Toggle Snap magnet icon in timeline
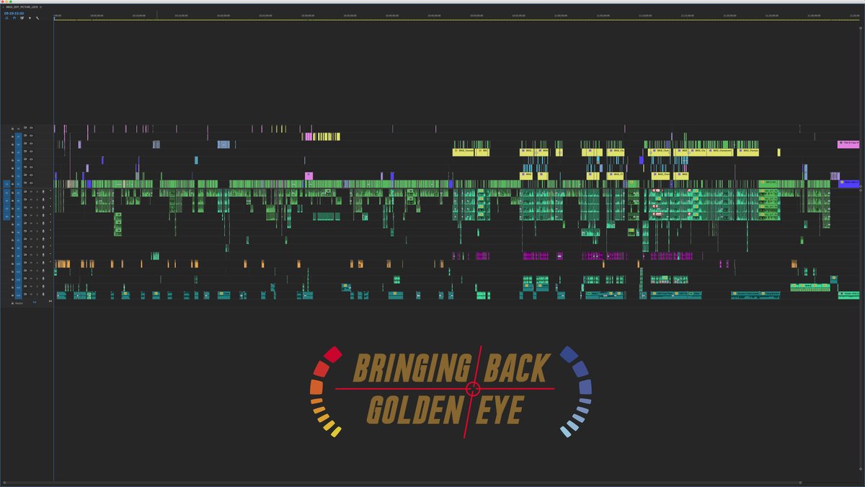Viewport: 865px width, 487px height. click(14, 18)
